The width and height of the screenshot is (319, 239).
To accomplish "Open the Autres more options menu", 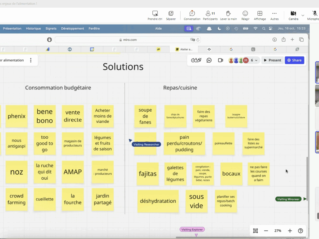I will pos(274,16).
